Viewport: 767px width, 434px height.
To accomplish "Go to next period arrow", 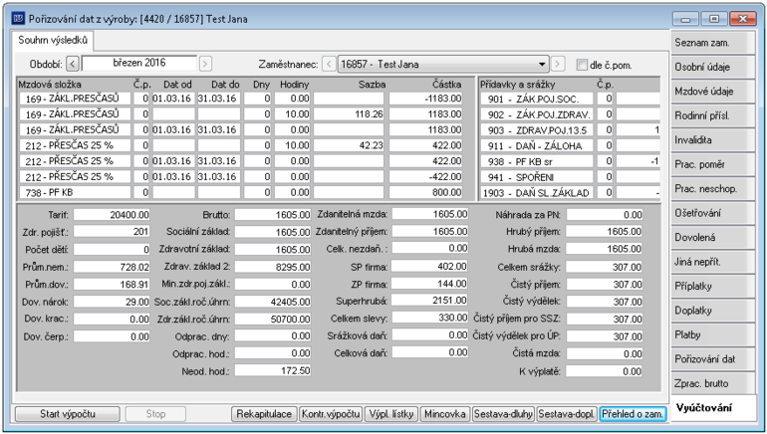I will [x=205, y=64].
